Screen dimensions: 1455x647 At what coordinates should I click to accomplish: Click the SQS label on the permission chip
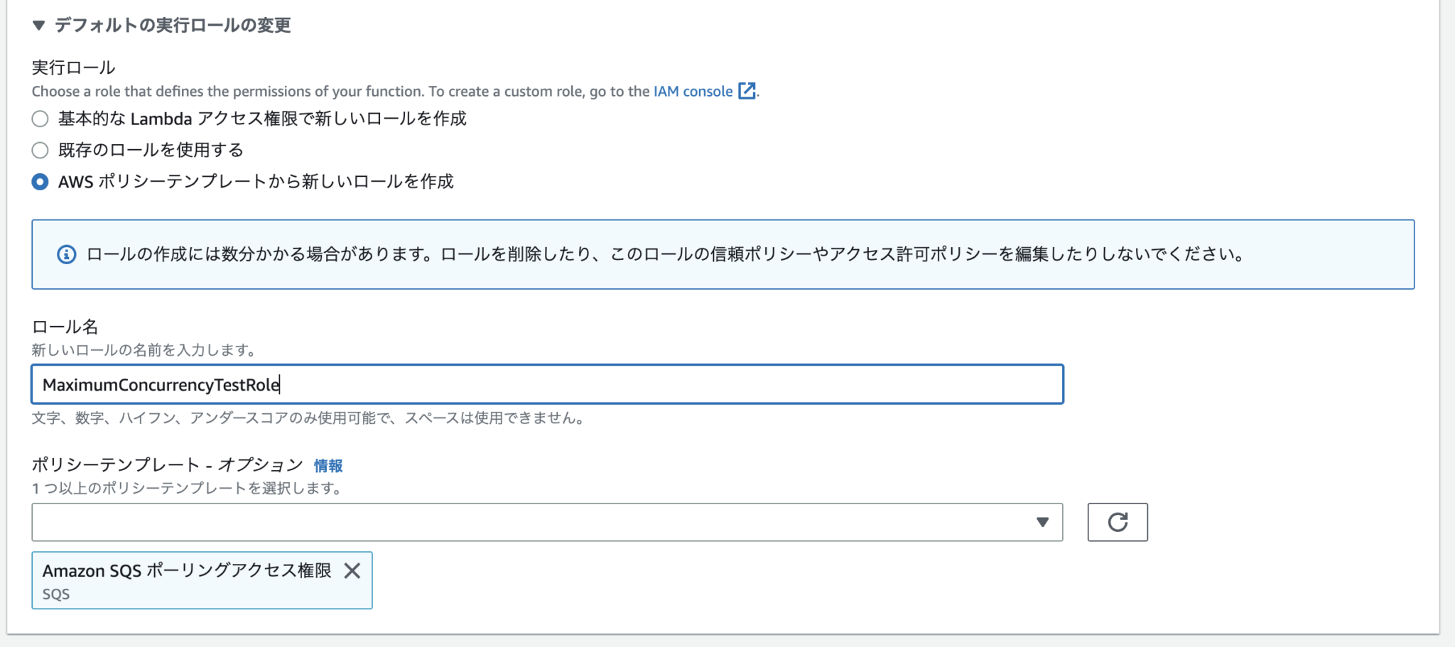pyautogui.click(x=55, y=594)
